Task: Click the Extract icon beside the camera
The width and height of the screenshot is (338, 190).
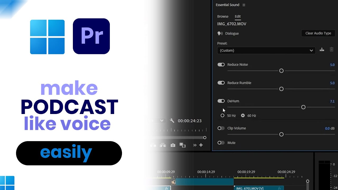Action: click(x=163, y=145)
